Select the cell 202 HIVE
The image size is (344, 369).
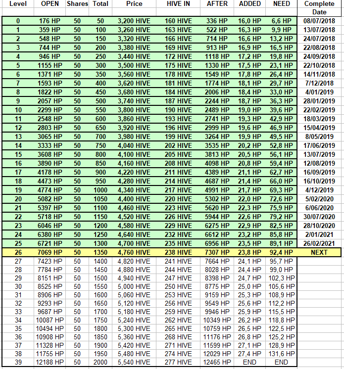[x=178, y=145]
